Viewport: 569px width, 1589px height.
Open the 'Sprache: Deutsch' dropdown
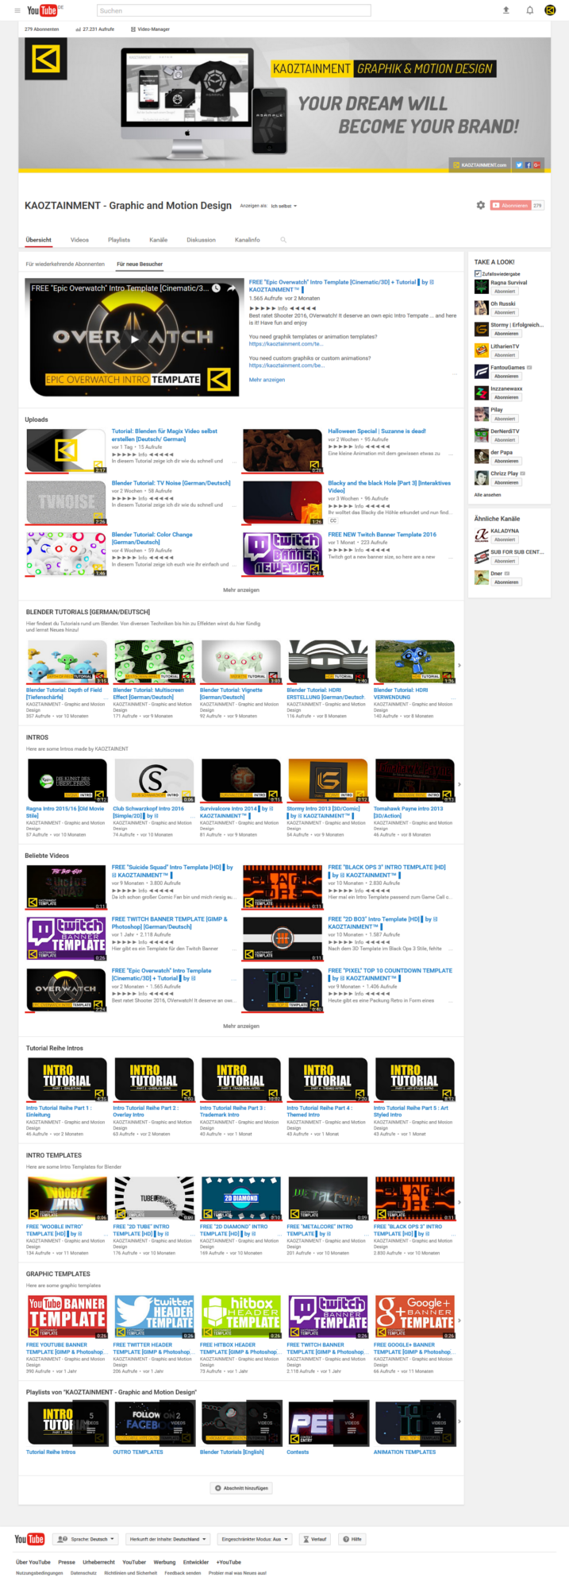point(86,1539)
